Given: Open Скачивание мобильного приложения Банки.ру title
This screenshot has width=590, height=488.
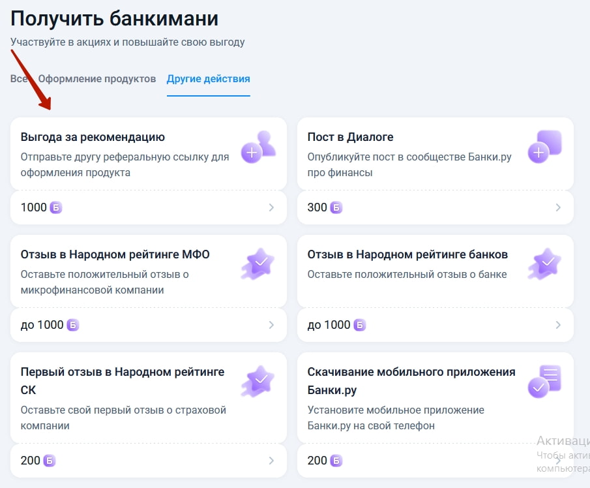Looking at the screenshot, I should 411,381.
